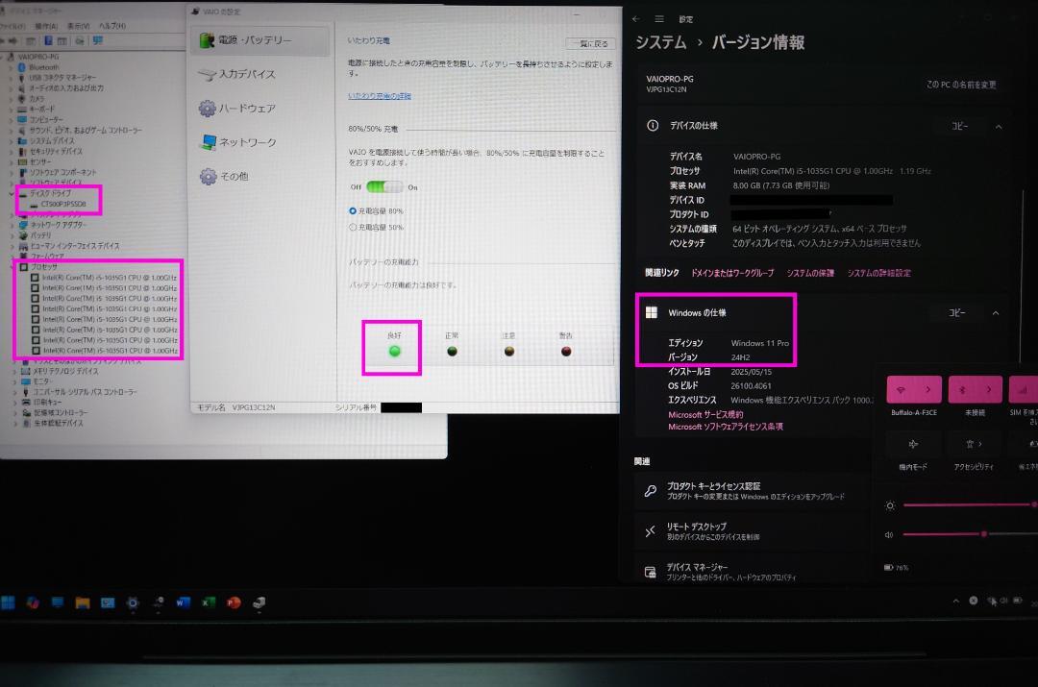Select the camera (カメラ) device category

[32, 99]
